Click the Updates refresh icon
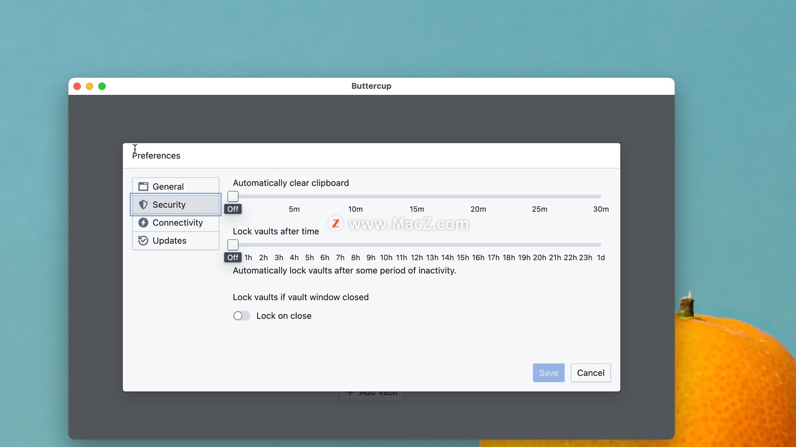The width and height of the screenshot is (796, 447). click(x=143, y=240)
